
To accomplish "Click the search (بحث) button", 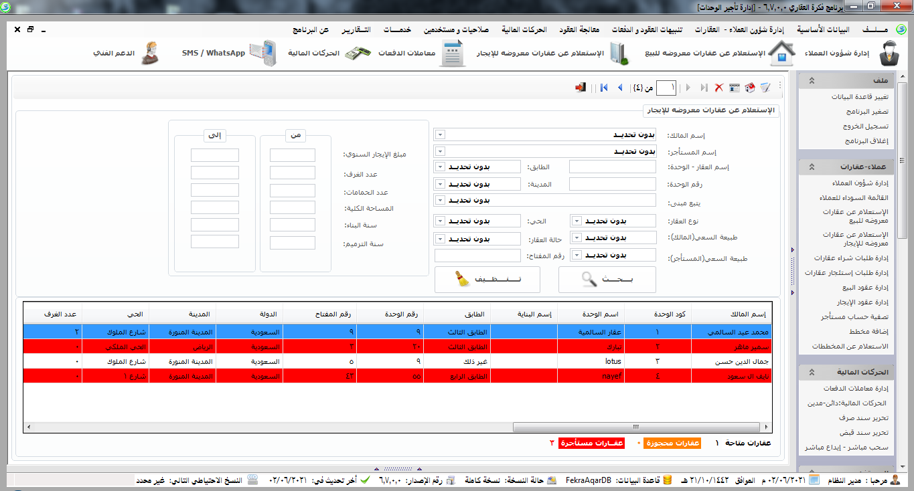I will click(607, 280).
